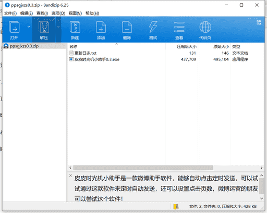Click the original size value 146
This screenshot has width=267, height=213.
coord(225,53)
